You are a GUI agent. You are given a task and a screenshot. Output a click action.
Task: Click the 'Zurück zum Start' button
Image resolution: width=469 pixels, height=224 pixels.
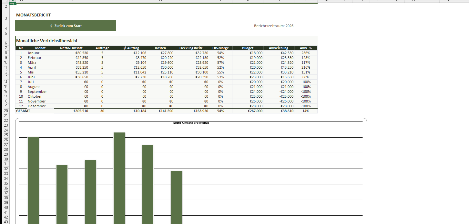[66, 26]
